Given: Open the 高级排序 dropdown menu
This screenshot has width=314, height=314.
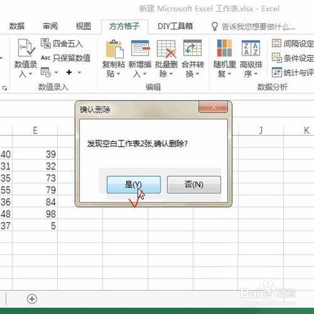Looking at the screenshot, I should point(256,73).
